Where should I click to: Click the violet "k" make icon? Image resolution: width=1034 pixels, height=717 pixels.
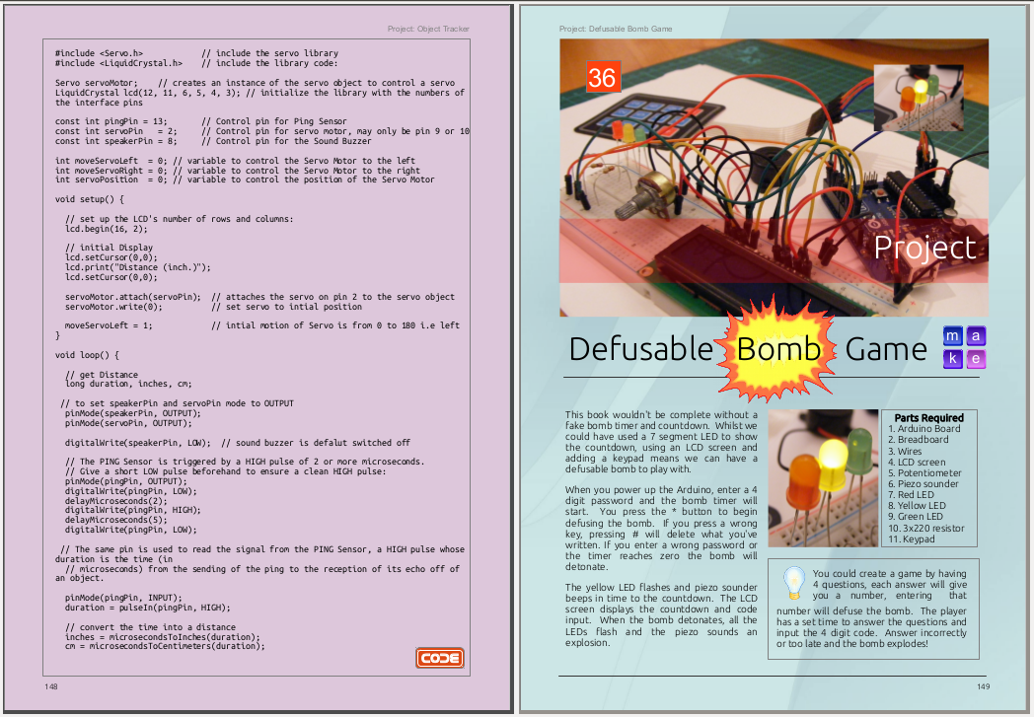951,359
